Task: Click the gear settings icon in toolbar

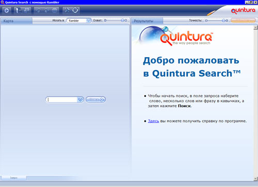Action: click(7, 10)
